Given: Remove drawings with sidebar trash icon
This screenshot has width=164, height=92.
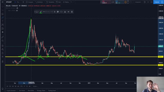Looking at the screenshot, I should click(x=3, y=62).
